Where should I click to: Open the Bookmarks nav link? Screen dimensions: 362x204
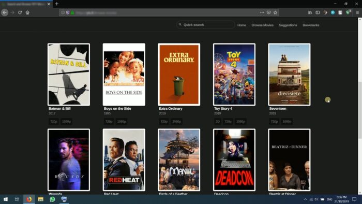coord(311,25)
